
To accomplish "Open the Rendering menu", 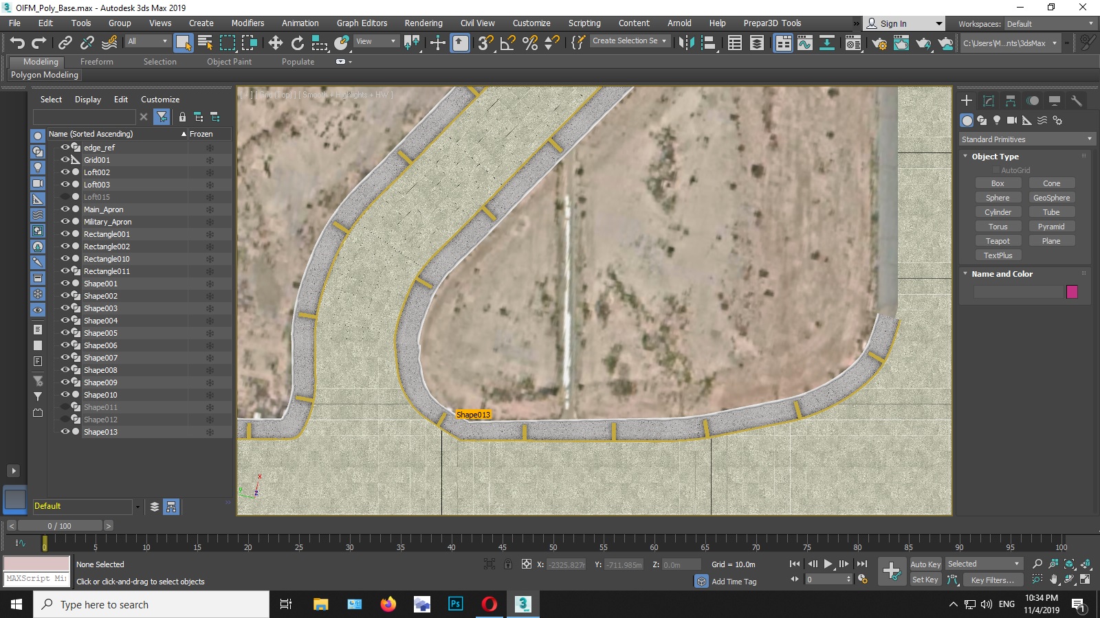I will (x=423, y=23).
